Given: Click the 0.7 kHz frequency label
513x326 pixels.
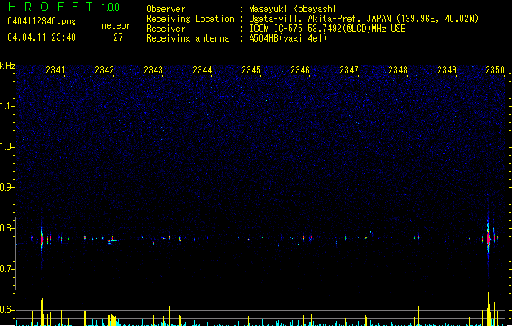Looking at the screenshot, I should click(x=7, y=269).
